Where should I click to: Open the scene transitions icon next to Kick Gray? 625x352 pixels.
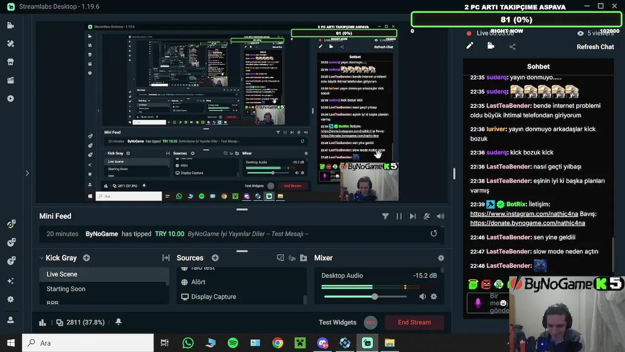(x=166, y=258)
